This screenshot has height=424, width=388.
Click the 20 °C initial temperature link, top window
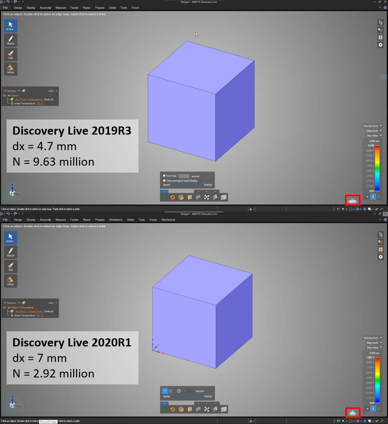click(40, 103)
